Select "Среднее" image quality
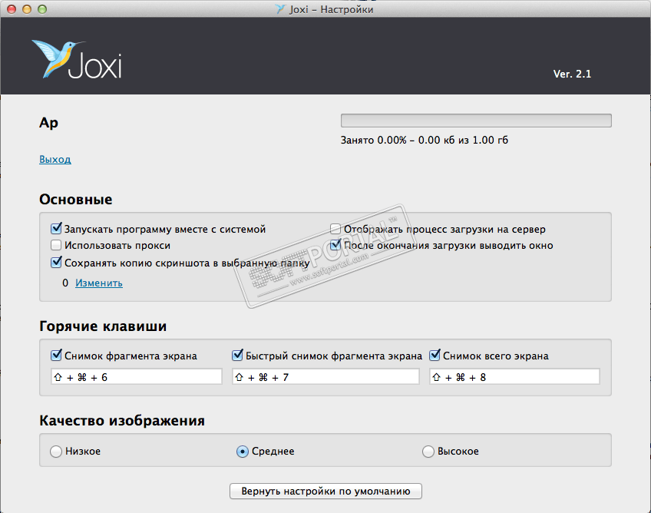This screenshot has height=513, width=651. click(242, 451)
